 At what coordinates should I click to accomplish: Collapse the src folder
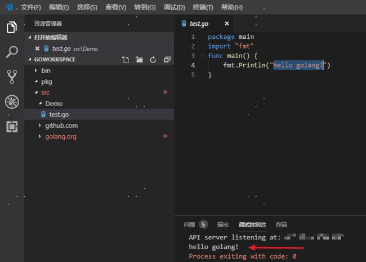pyautogui.click(x=45, y=92)
